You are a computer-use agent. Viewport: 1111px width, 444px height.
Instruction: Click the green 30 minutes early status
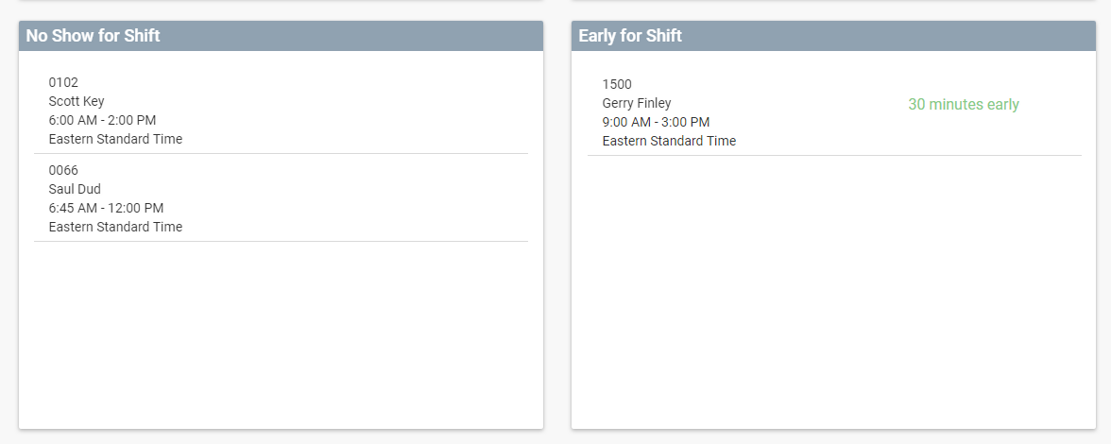tap(964, 105)
